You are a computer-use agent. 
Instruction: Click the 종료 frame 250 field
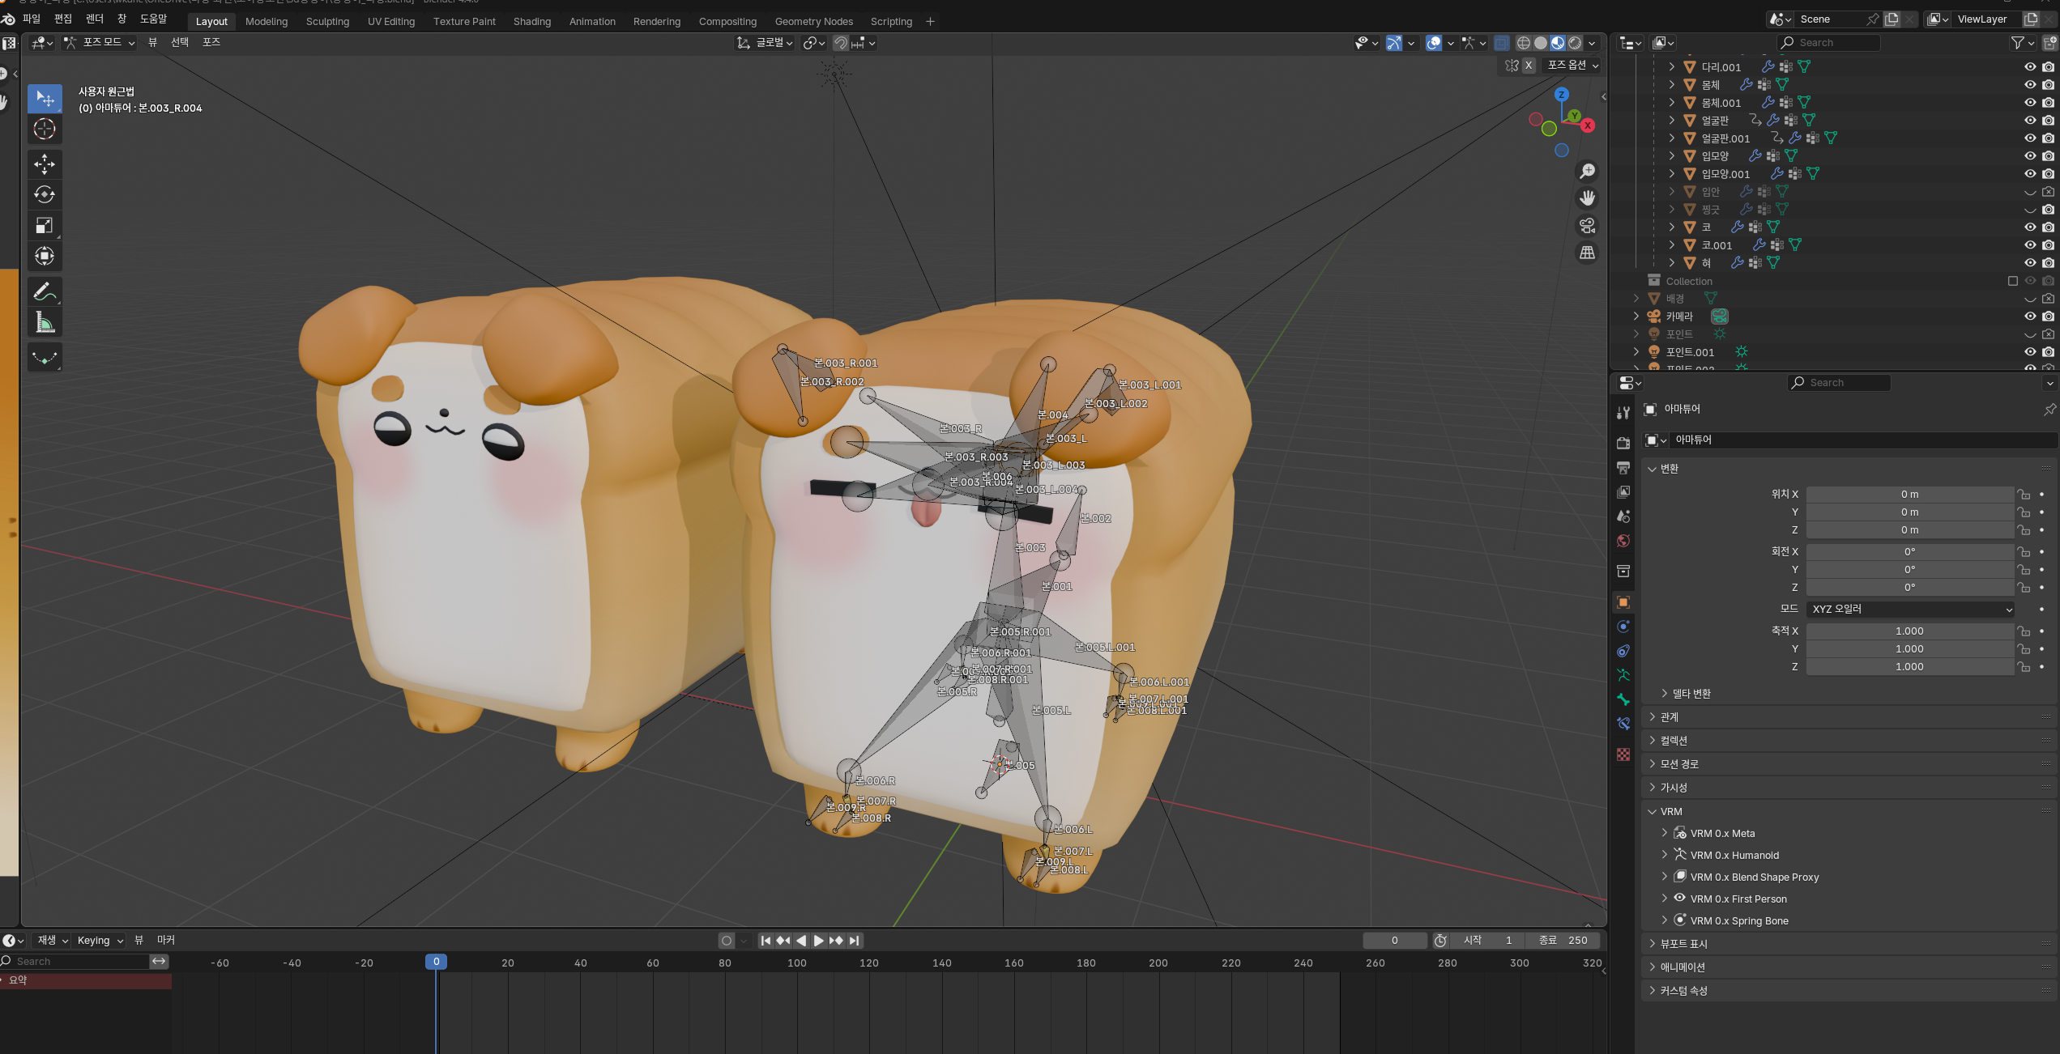[x=1564, y=941]
